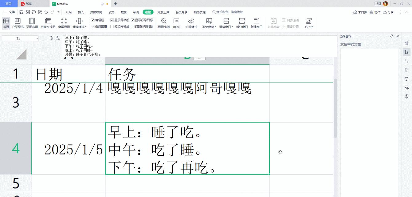Click the select-all corner triangle
This screenshot has width=412, height=197.
[x=21, y=54]
